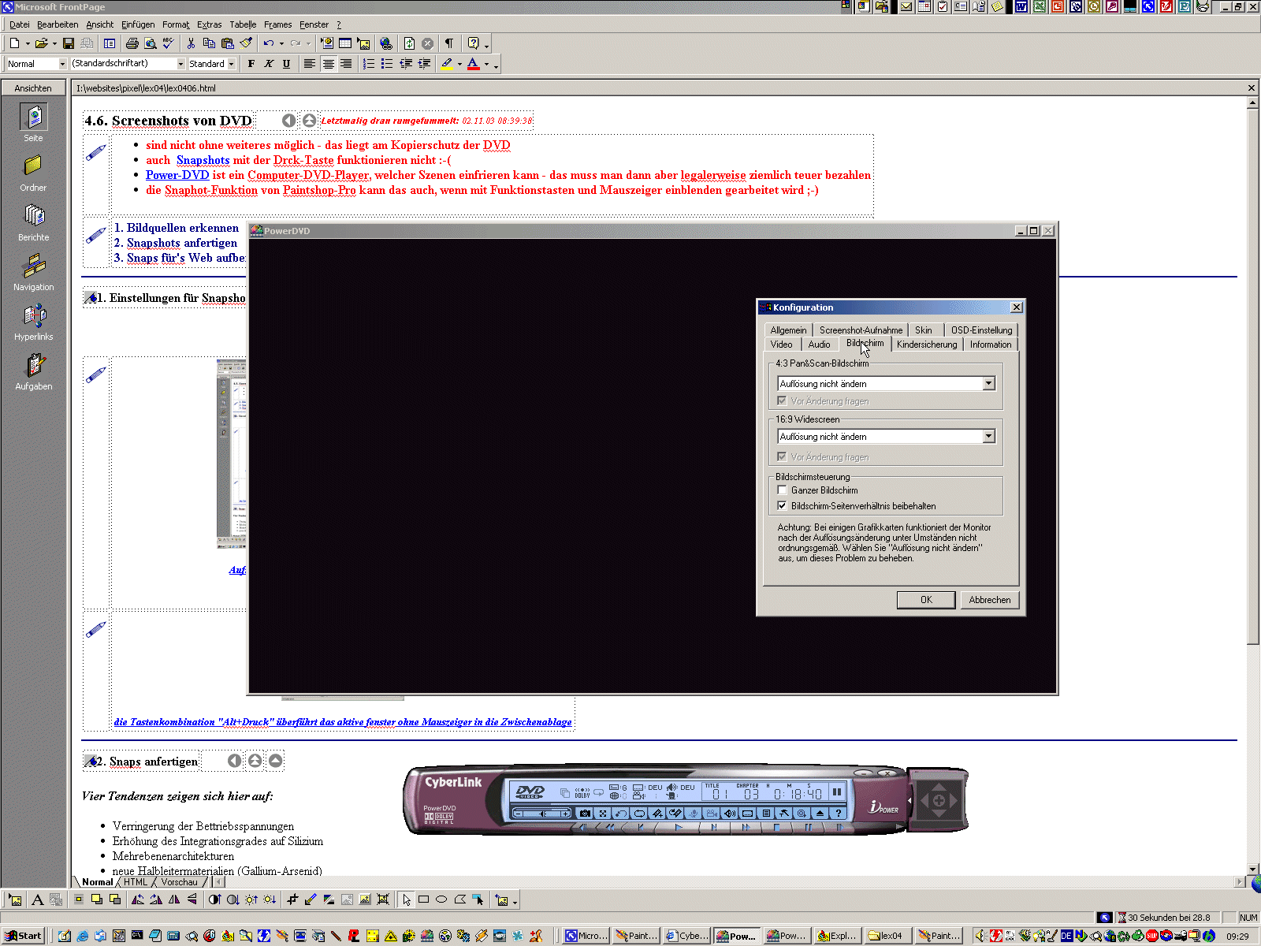Image resolution: width=1261 pixels, height=946 pixels.
Task: Click the Insert Hyperlink globe icon
Action: (386, 43)
